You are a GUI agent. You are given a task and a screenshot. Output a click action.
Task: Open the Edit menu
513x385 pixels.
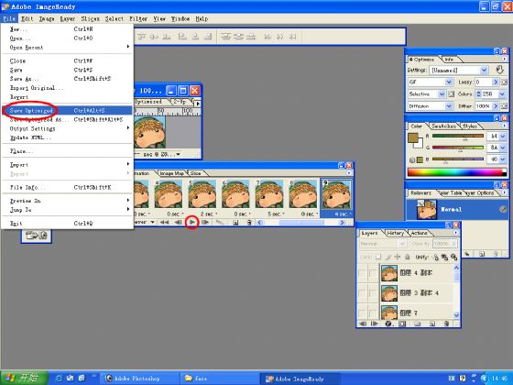click(27, 18)
